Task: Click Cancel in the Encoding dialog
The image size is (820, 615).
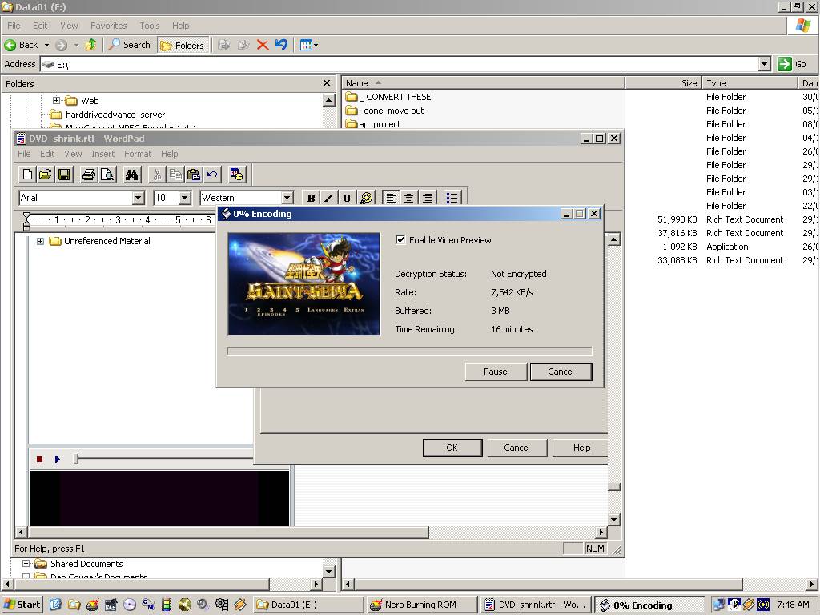Action: [x=561, y=372]
